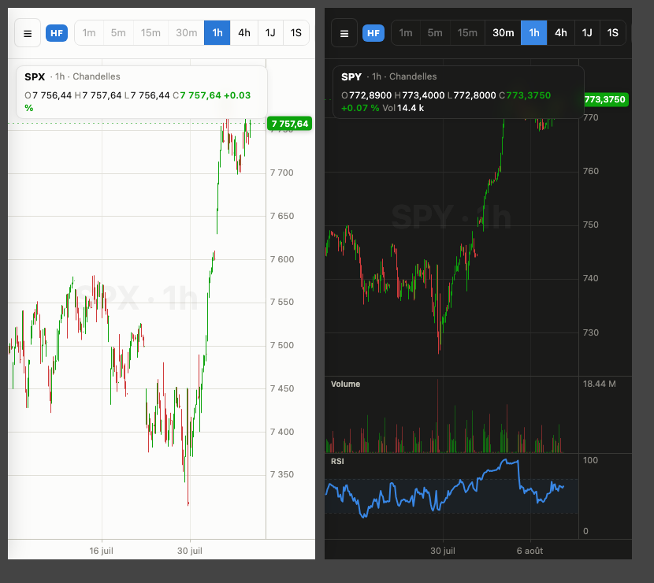
Task: Click the 30 juil date label in SPX chart
Action: pos(190,551)
